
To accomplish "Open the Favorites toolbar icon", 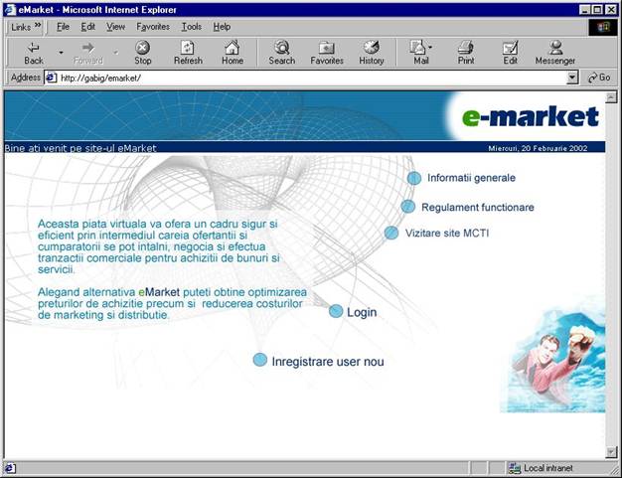I will 327,48.
